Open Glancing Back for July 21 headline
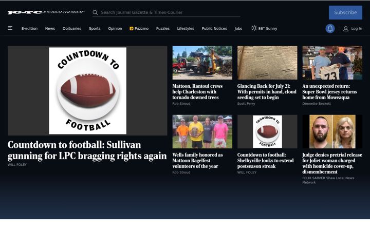 tap(267, 92)
